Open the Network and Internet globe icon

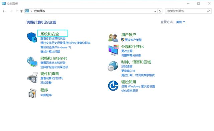(x=32, y=62)
